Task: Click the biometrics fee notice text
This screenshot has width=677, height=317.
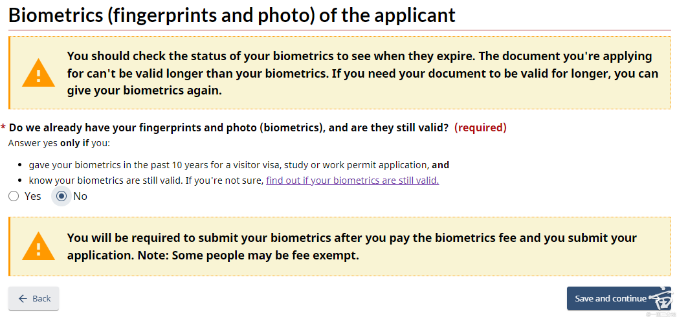Action: (351, 246)
